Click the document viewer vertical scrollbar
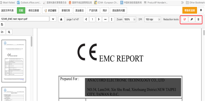The width and height of the screenshot is (205, 106). coord(204,33)
